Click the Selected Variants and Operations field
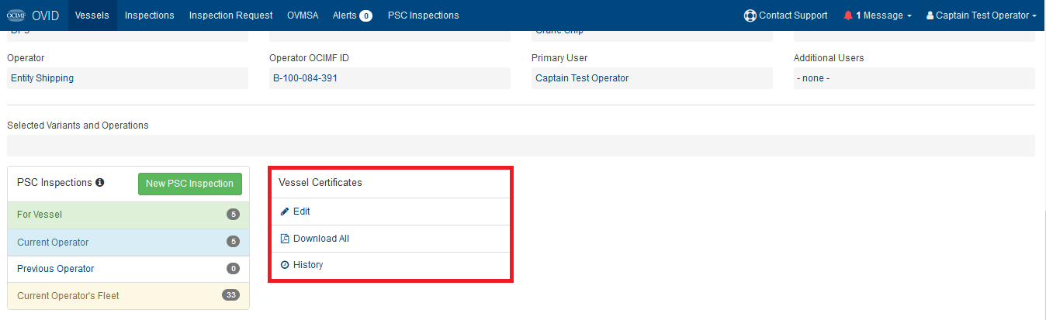The height and width of the screenshot is (320, 1046). tap(521, 146)
